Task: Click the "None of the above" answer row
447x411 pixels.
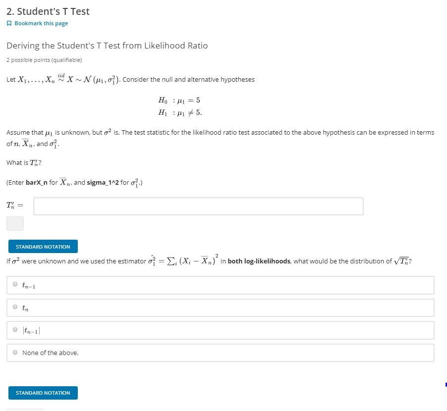Action: 220,353
